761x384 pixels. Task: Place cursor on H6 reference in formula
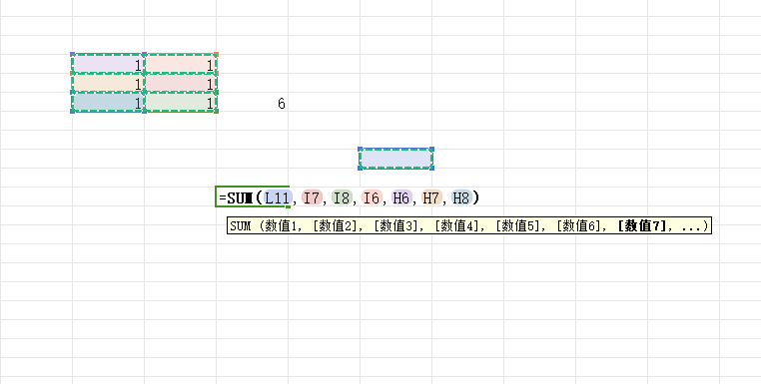[401, 197]
